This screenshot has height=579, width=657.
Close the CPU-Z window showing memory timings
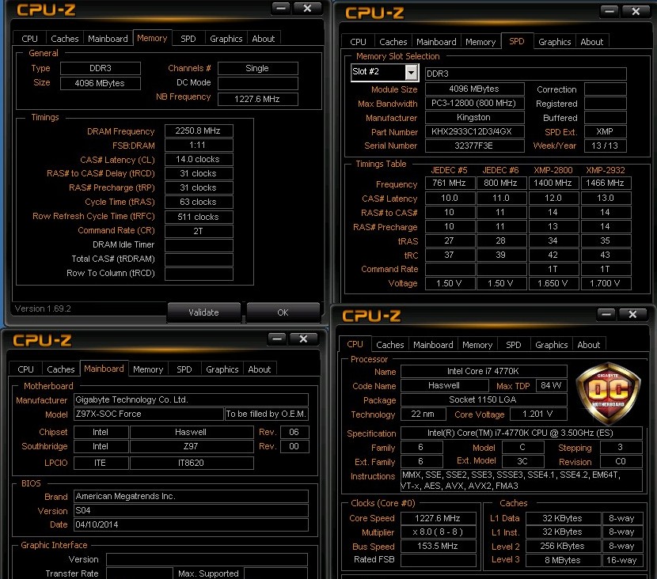(307, 8)
